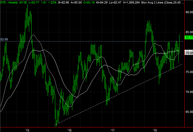Viewport: 193px width, 132px height.
Task: Click the B=82.66 bid value
Action: coord(64,2)
